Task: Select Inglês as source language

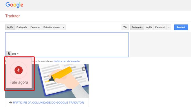Action: (10, 27)
